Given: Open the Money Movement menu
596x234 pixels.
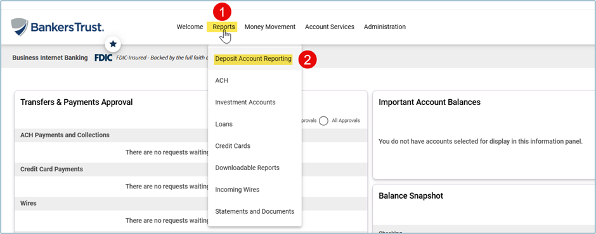Looking at the screenshot, I should pyautogui.click(x=270, y=27).
